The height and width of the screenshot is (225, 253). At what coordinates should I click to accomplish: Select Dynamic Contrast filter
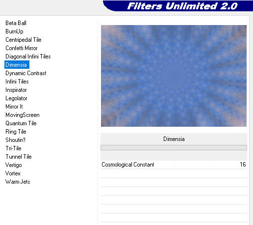click(26, 73)
